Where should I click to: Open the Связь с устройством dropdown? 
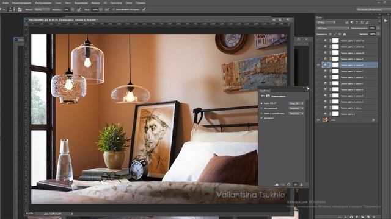[296, 113]
